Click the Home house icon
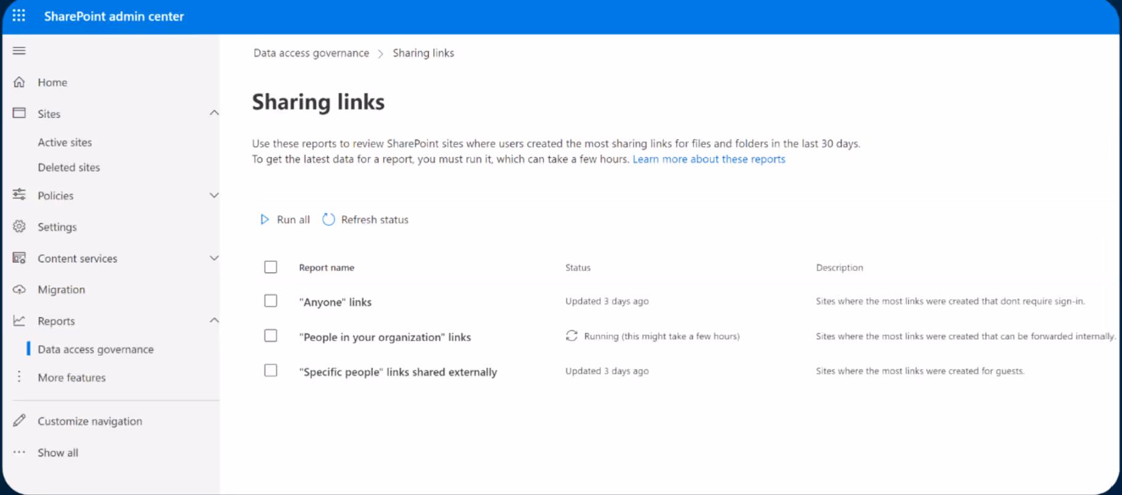The image size is (1122, 495). pos(19,82)
